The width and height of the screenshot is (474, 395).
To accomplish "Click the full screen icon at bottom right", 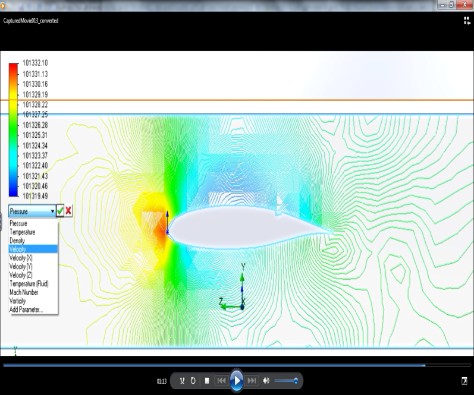I will coord(464,381).
